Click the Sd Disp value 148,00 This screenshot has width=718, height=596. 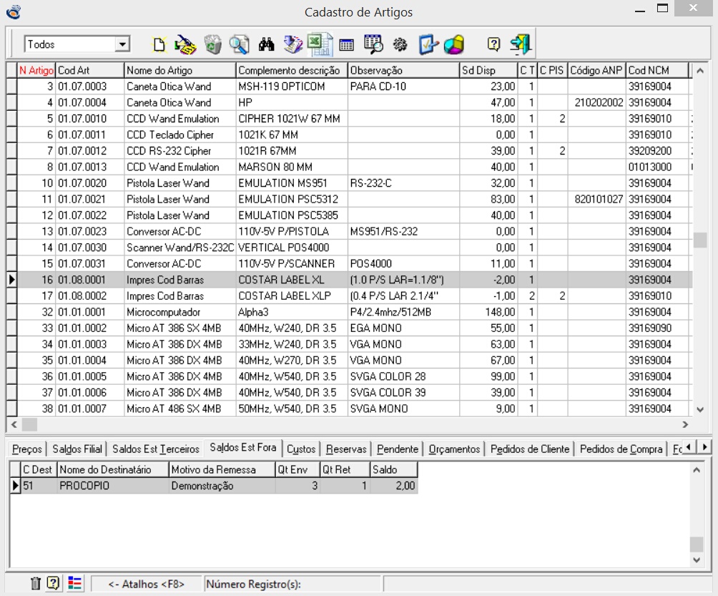point(488,312)
